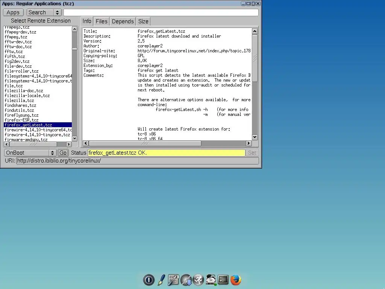Launch the Editor pen icon in dock
The image size is (385, 289).
(161, 280)
